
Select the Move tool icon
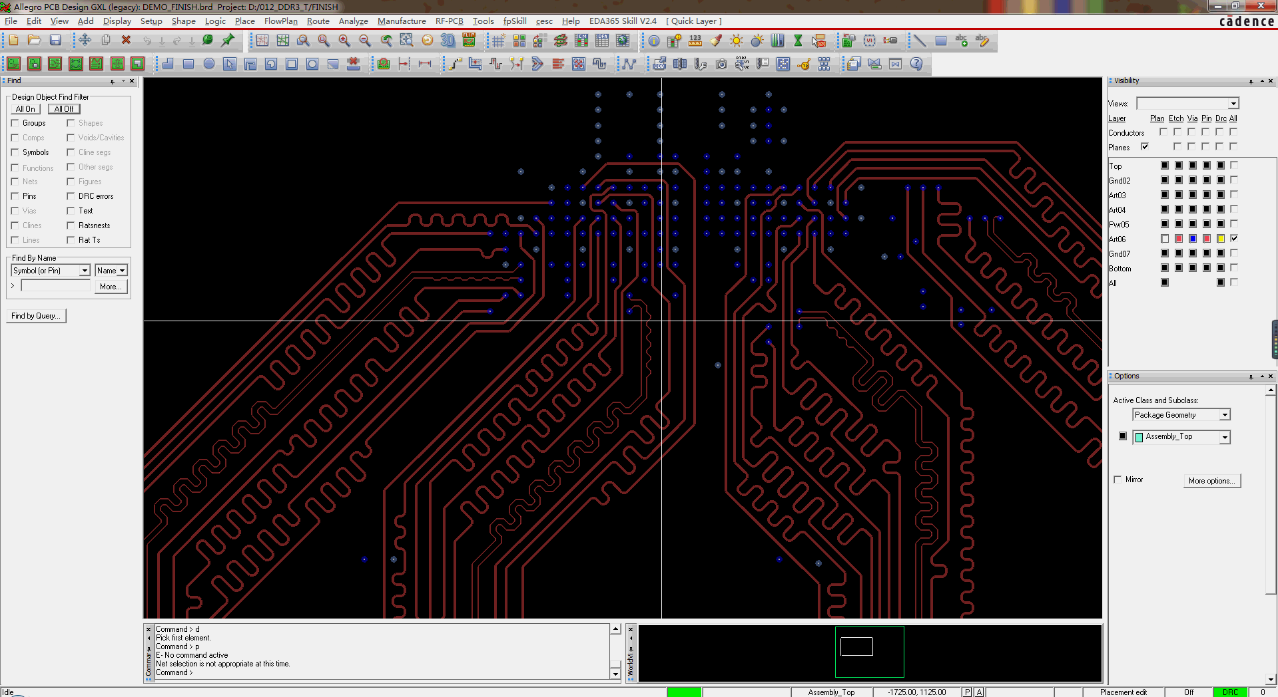coord(85,41)
